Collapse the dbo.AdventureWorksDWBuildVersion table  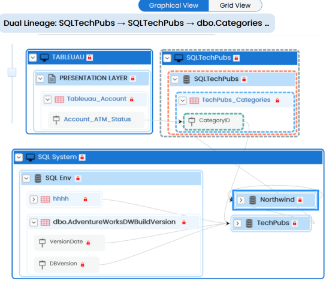click(34, 222)
